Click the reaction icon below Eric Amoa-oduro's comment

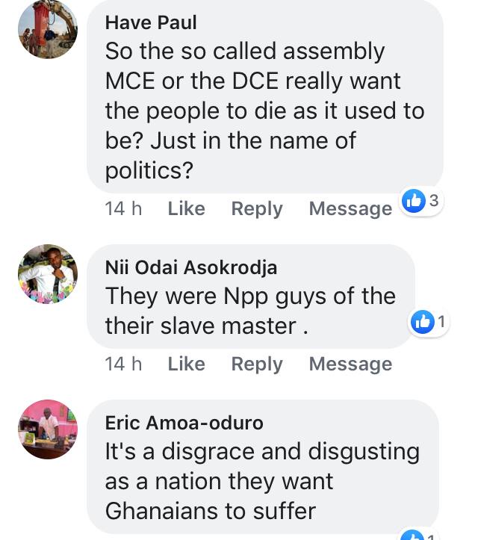point(413,536)
